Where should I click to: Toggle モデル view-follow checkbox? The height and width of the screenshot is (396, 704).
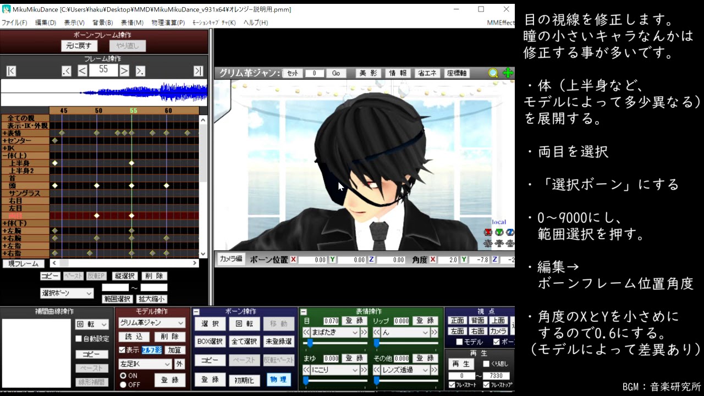[x=459, y=342]
